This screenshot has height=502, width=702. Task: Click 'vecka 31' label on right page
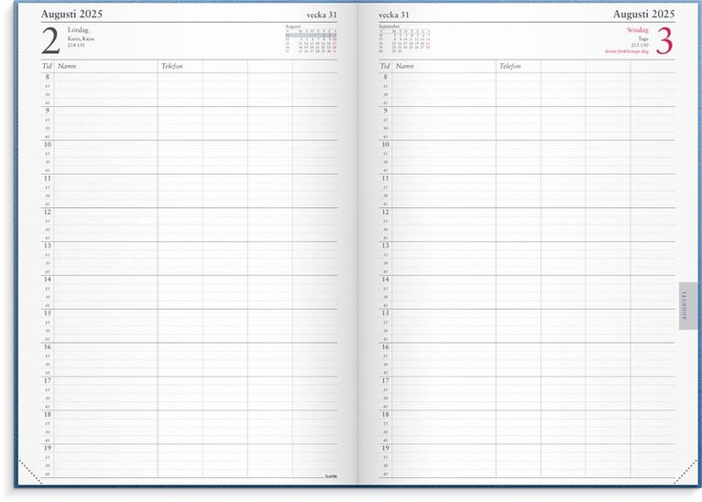pos(394,15)
